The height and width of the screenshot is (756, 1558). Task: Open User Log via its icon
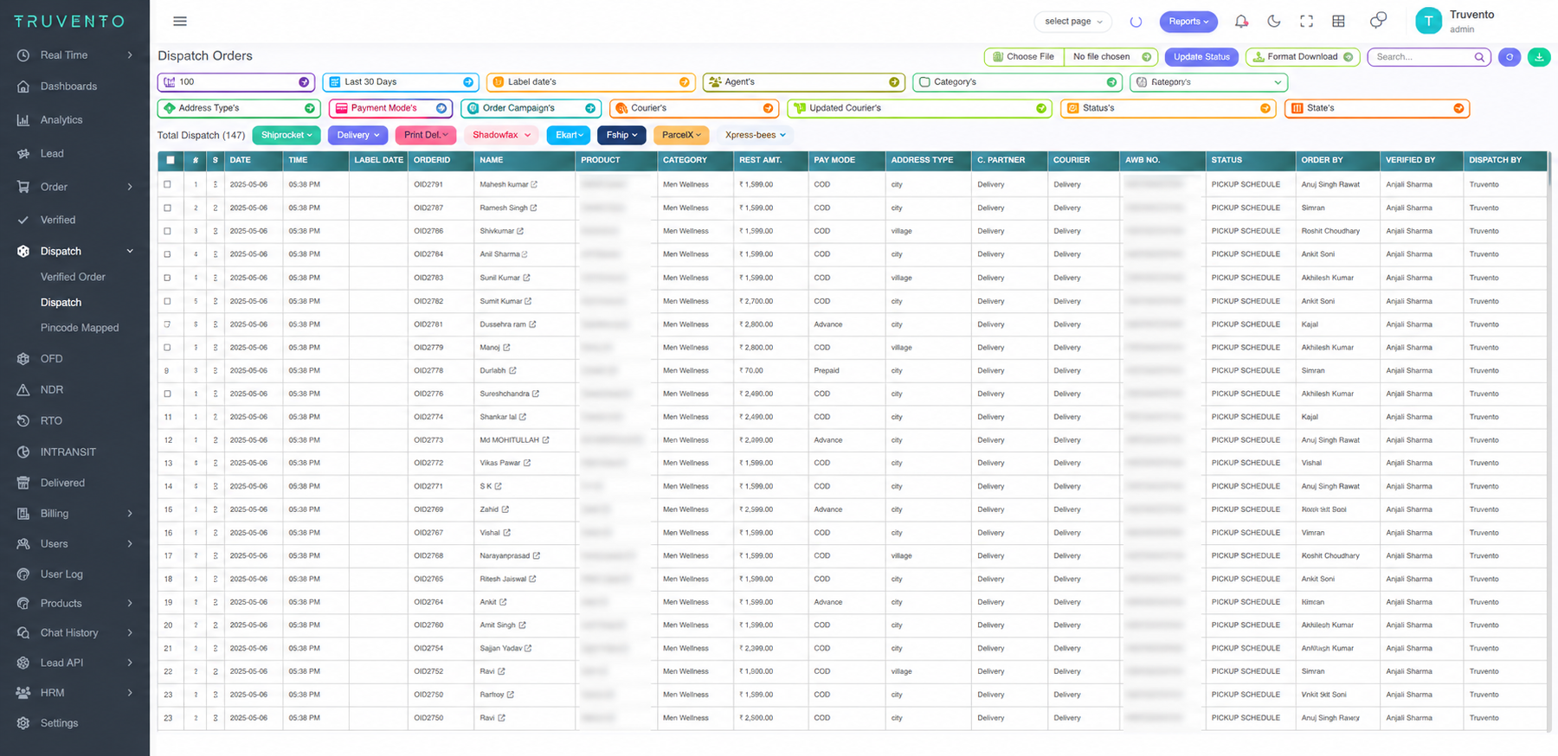[23, 574]
